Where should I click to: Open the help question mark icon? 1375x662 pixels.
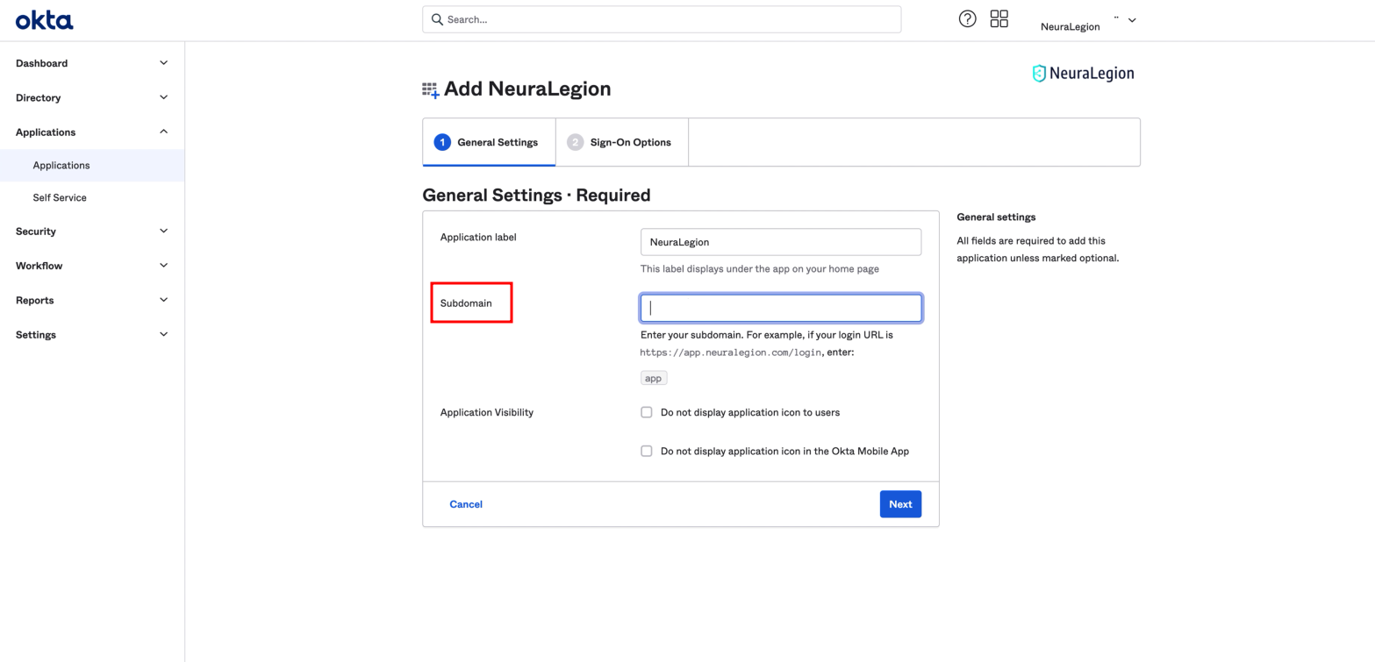coord(968,19)
